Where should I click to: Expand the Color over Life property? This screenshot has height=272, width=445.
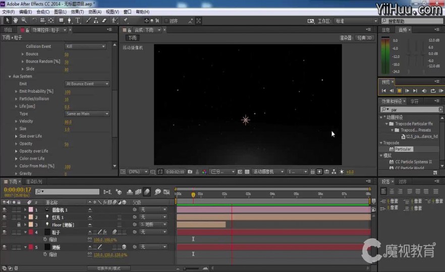(x=16, y=159)
